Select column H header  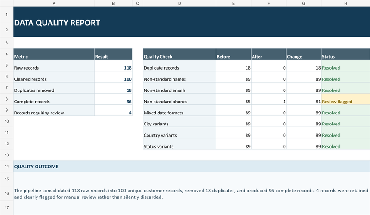(x=345, y=3)
